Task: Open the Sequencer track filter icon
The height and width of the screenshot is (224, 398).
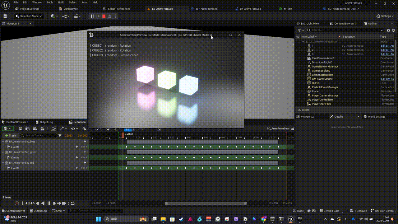Action: [x=60, y=135]
